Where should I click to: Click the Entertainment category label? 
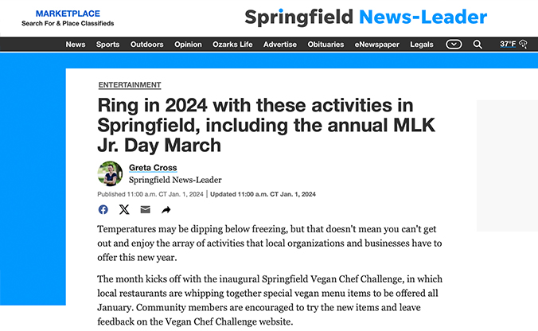click(130, 85)
